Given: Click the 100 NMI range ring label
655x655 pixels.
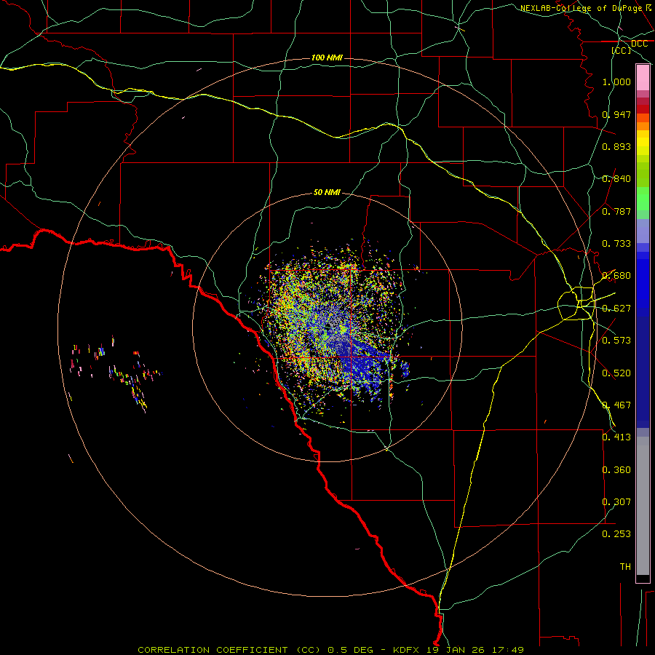Looking at the screenshot, I should pos(327,57).
